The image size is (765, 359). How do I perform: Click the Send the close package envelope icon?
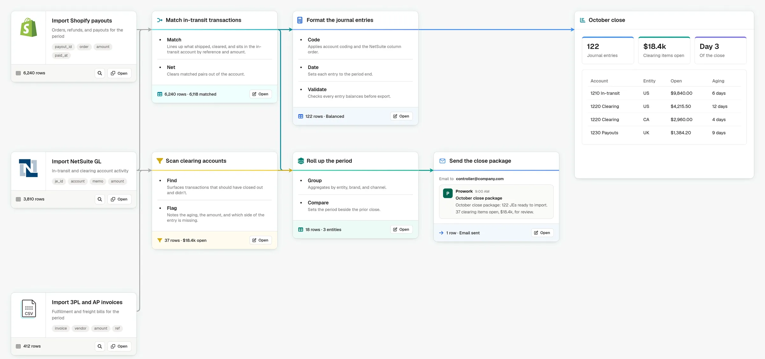pyautogui.click(x=442, y=161)
